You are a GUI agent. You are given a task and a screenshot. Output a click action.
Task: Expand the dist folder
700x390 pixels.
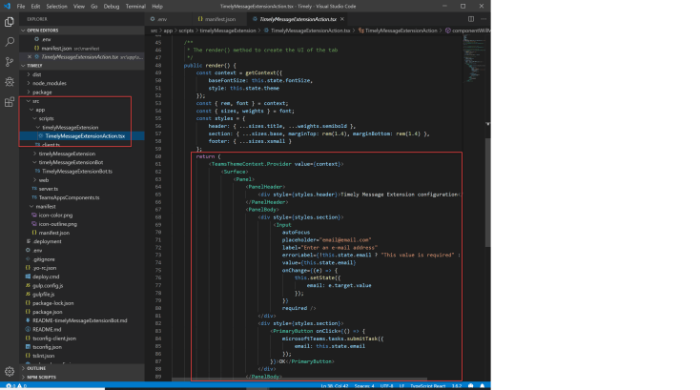(x=36, y=74)
